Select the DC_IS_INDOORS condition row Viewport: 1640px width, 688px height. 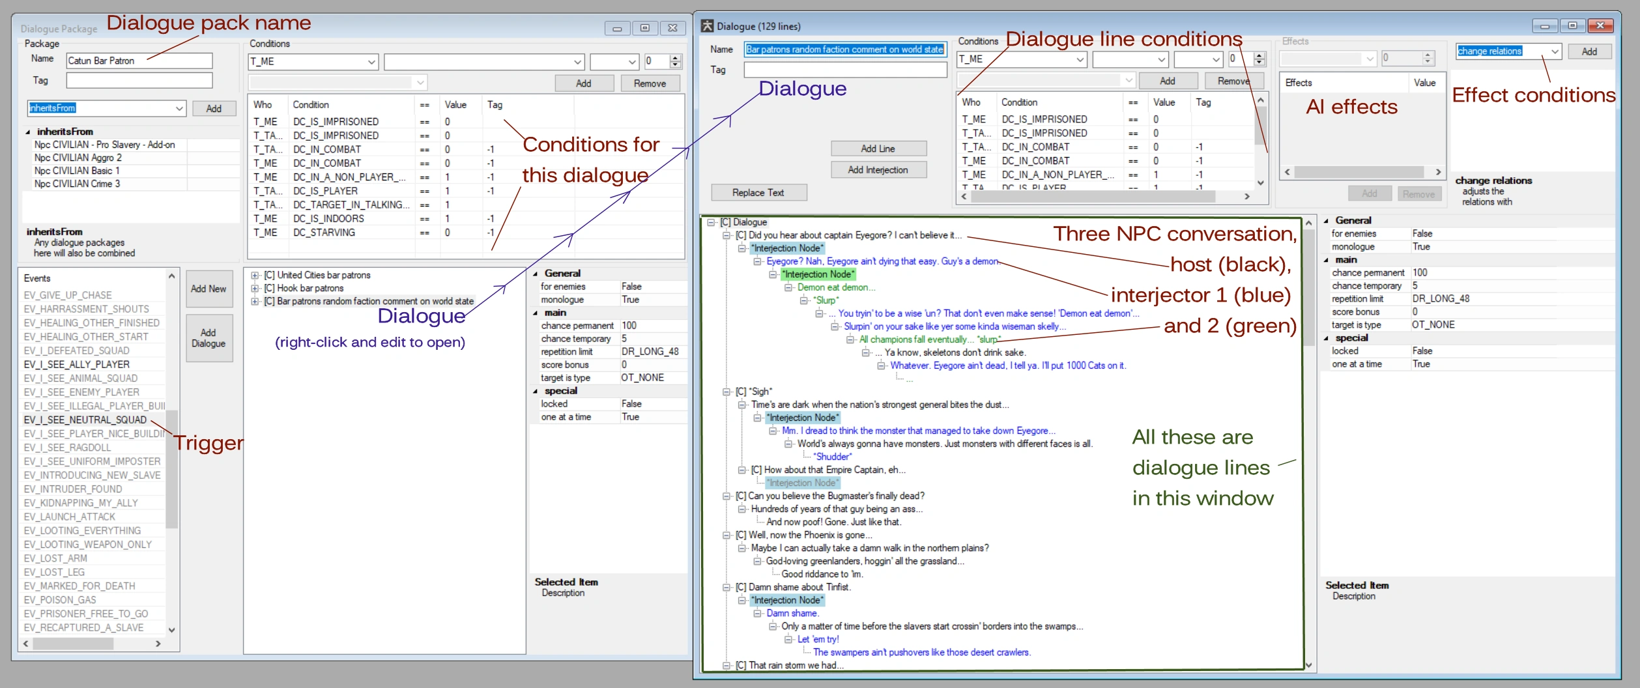(465, 219)
